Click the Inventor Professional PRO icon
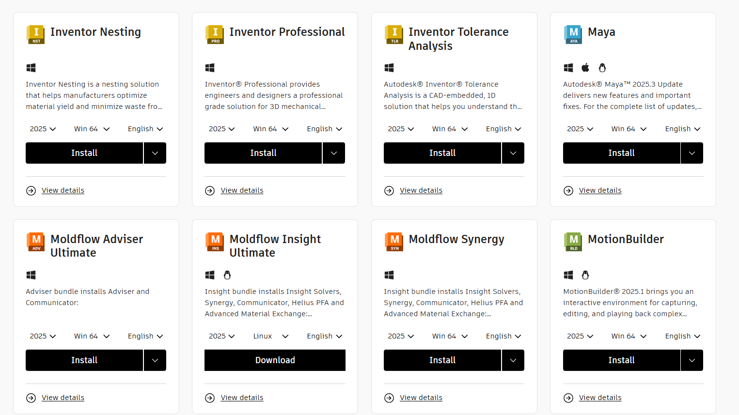Viewport: 739px width, 415px height. [x=214, y=34]
